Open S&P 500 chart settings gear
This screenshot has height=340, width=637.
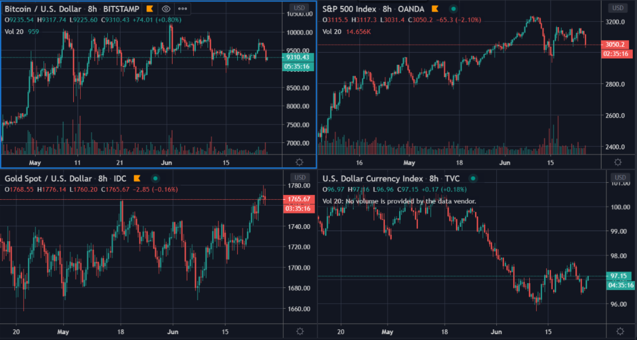pos(618,162)
